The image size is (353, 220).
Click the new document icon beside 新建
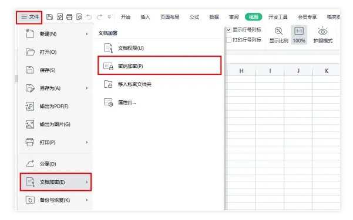[x=30, y=33]
